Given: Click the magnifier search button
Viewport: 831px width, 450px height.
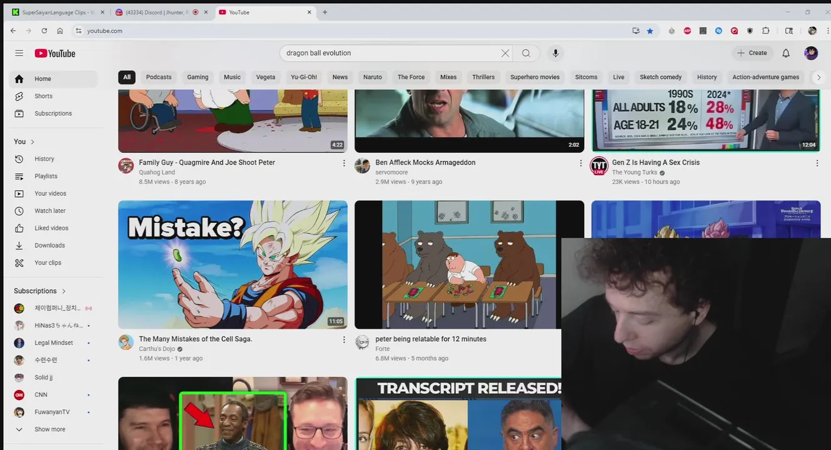Looking at the screenshot, I should tap(526, 53).
